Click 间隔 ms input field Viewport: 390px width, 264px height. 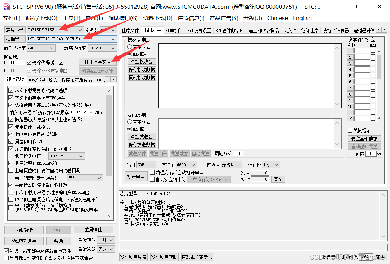tap(371, 154)
